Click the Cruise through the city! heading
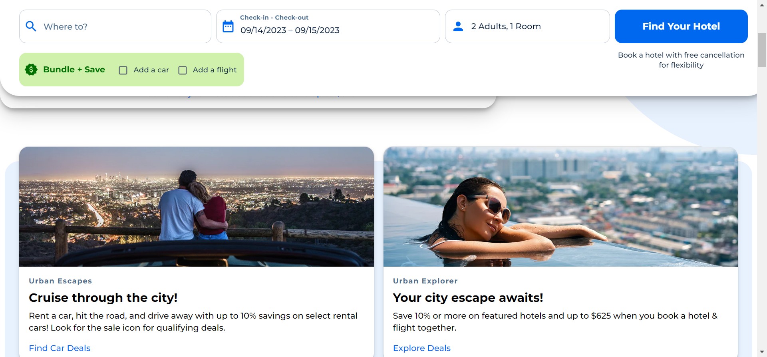 pos(103,298)
